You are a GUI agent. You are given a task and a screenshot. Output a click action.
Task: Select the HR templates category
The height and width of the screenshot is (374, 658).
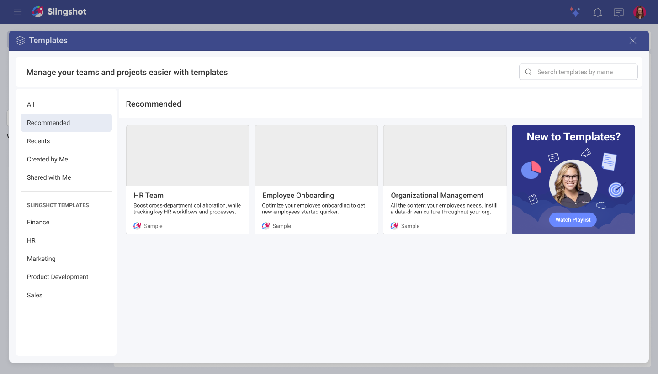click(x=66, y=240)
